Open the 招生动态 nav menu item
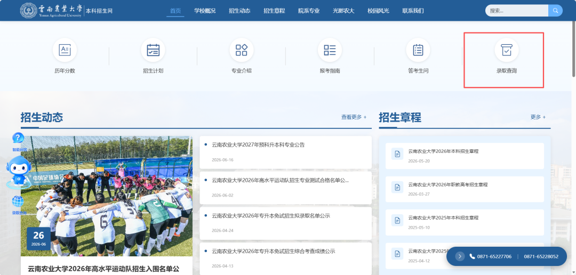This screenshot has width=576, height=275. point(239,11)
